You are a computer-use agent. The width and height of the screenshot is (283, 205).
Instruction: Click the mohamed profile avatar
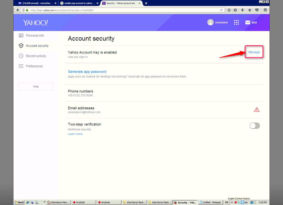(x=210, y=22)
